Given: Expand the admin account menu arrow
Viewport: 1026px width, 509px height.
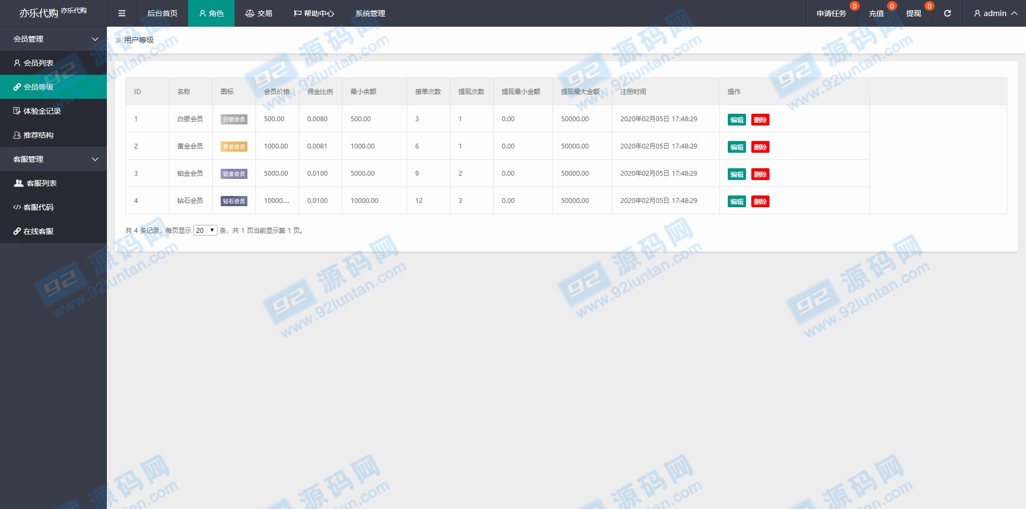Looking at the screenshot, I should point(1014,13).
